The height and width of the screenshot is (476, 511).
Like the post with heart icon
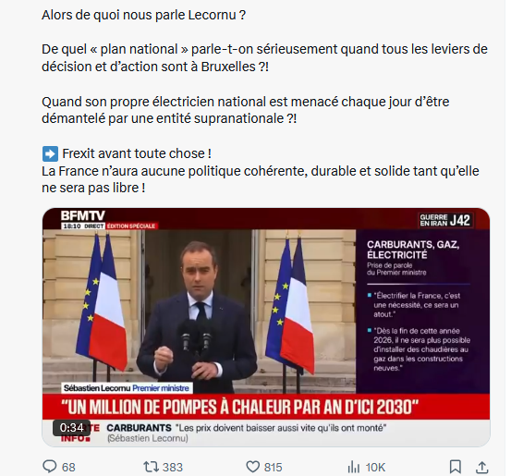[252, 467]
